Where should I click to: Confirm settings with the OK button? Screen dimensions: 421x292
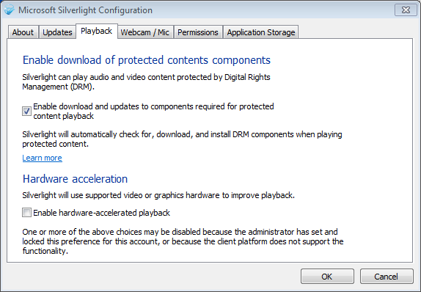(327, 277)
